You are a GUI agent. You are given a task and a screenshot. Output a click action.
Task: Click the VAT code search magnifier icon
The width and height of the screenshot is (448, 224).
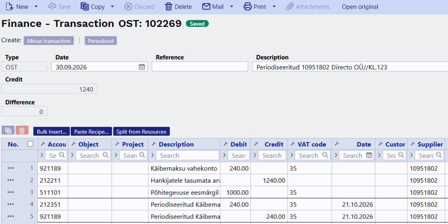(x=325, y=155)
